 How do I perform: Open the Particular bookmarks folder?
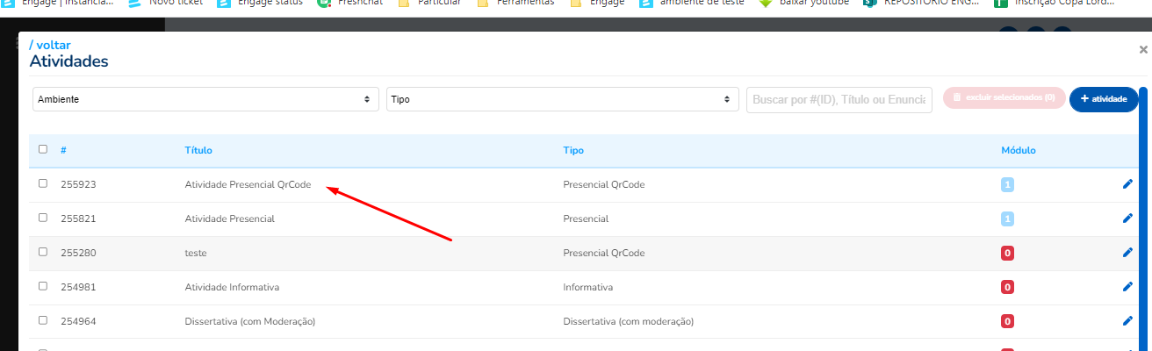pyautogui.click(x=429, y=3)
